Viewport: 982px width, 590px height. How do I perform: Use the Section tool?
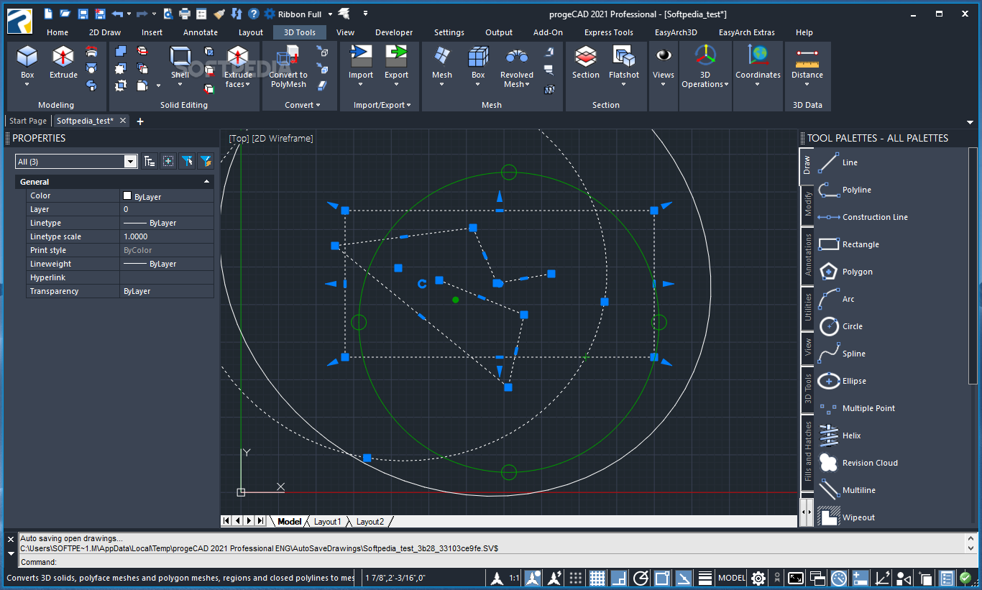[586, 63]
